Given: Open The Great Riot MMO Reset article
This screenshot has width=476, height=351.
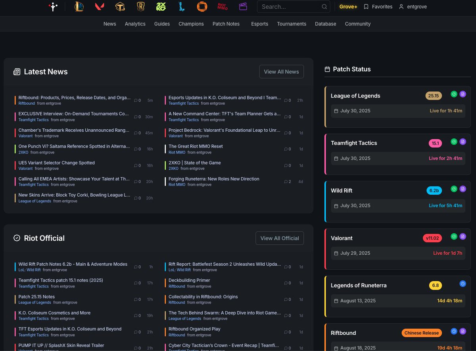Looking at the screenshot, I should [x=196, y=146].
